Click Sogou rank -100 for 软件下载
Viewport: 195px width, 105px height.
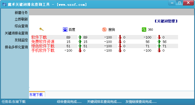(108, 37)
